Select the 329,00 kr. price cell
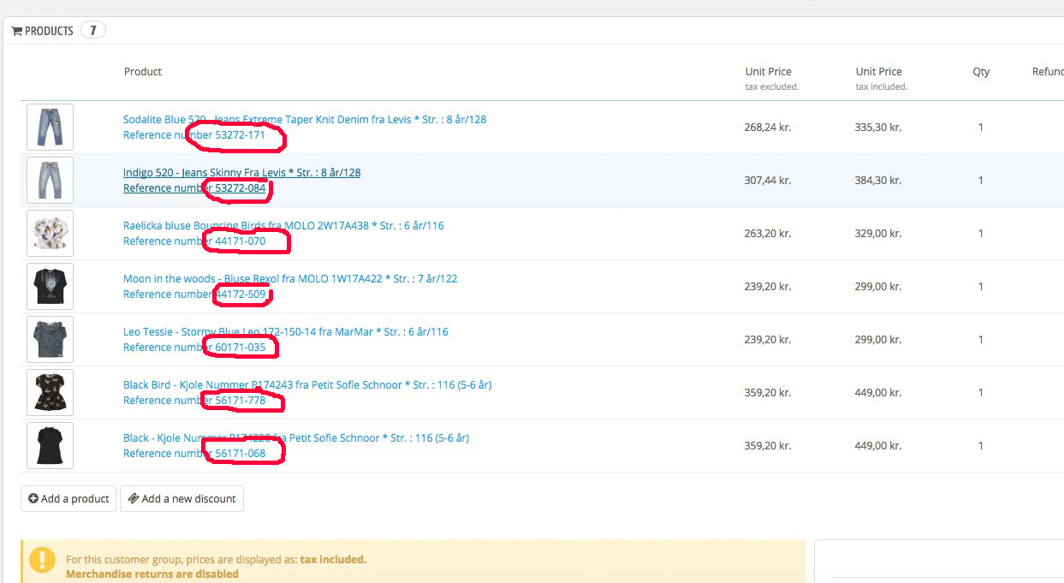 click(x=878, y=234)
